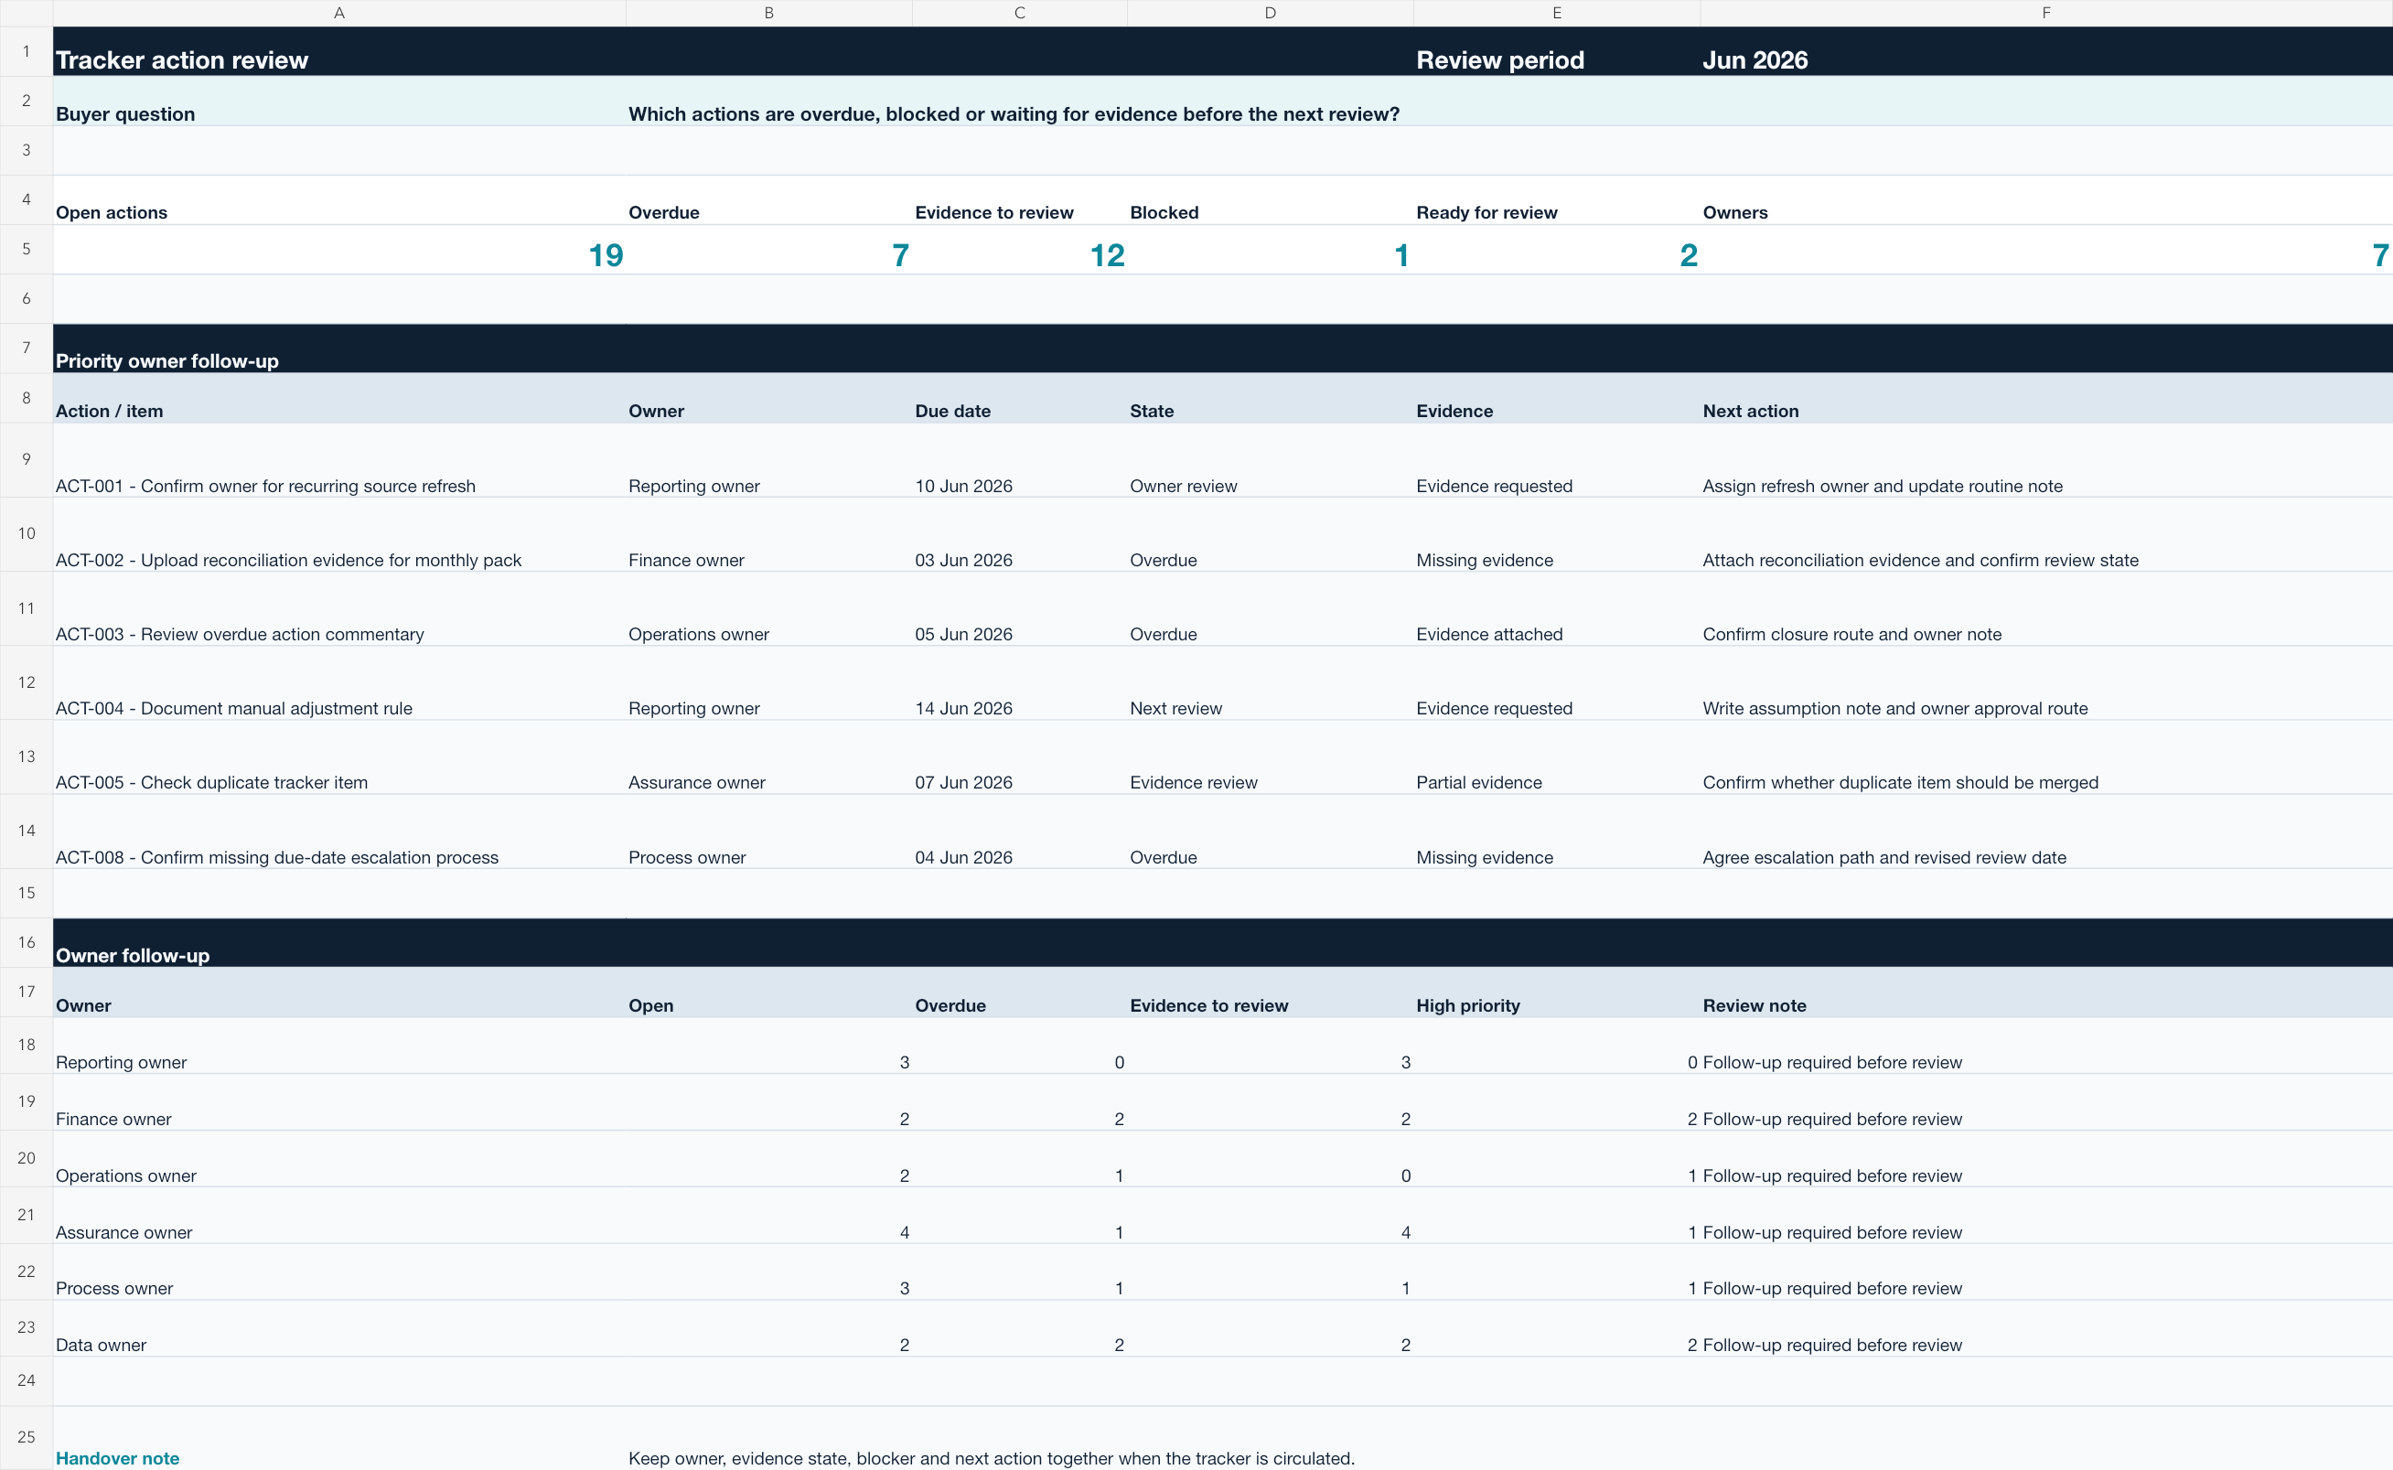2393x1470 pixels.
Task: Click 'Assign refresh owner and update routine note'
Action: pos(1882,486)
